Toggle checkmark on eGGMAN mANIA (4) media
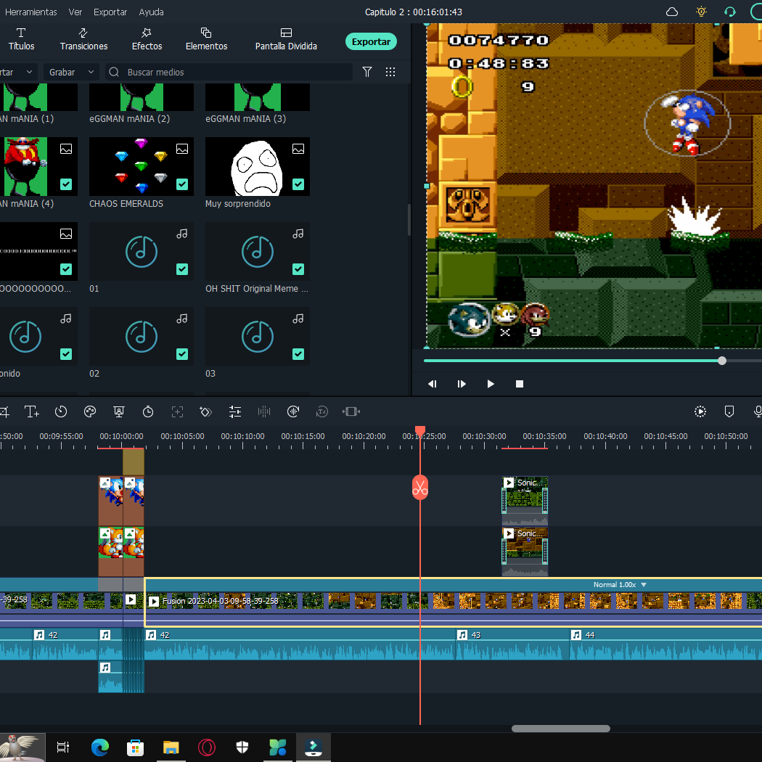Viewport: 762px width, 762px height. pos(66,184)
